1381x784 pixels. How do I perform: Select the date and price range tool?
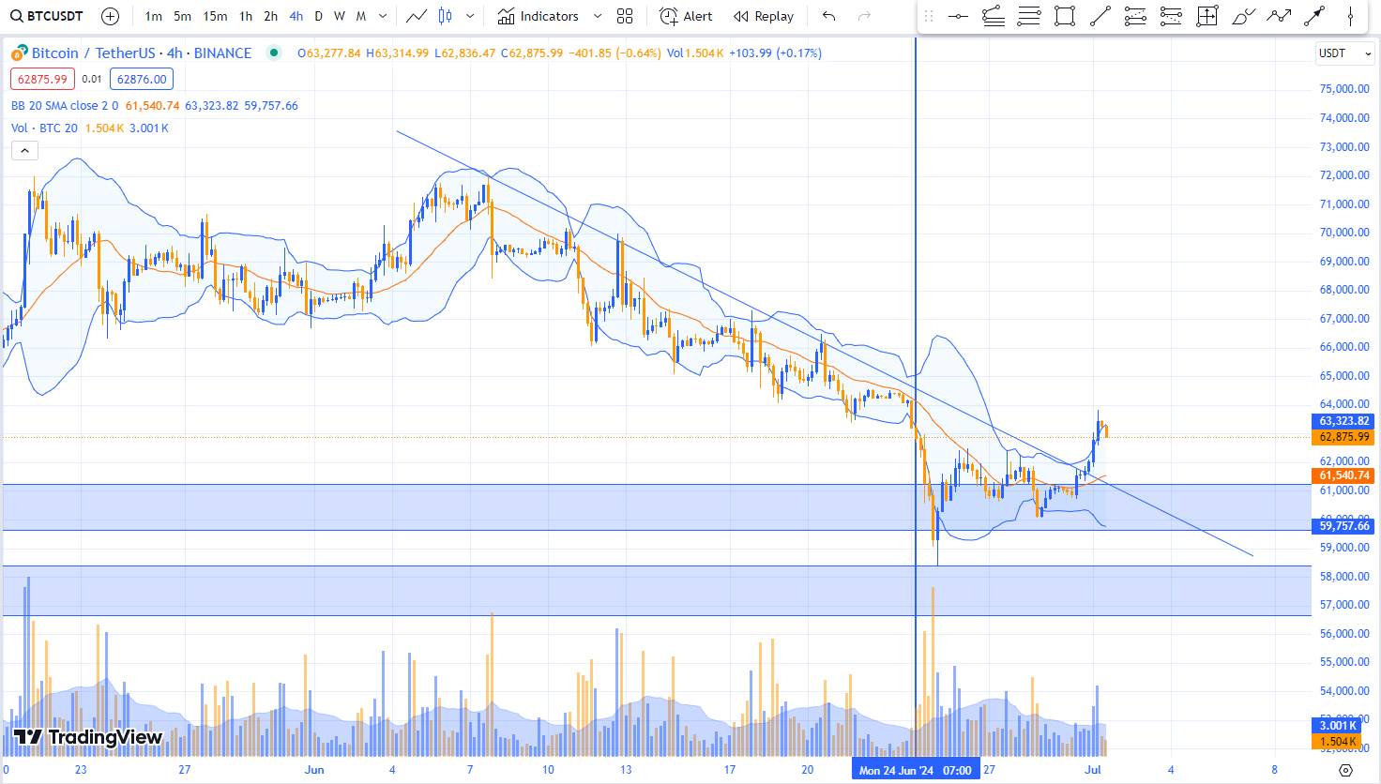coord(1207,16)
